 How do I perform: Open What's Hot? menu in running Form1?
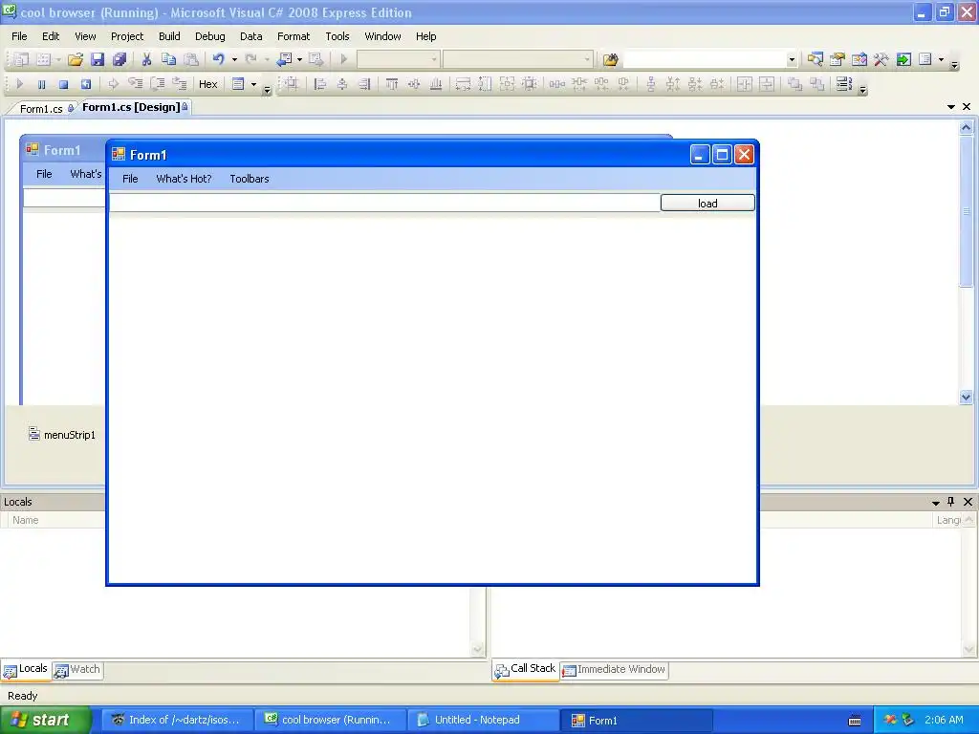[184, 179]
